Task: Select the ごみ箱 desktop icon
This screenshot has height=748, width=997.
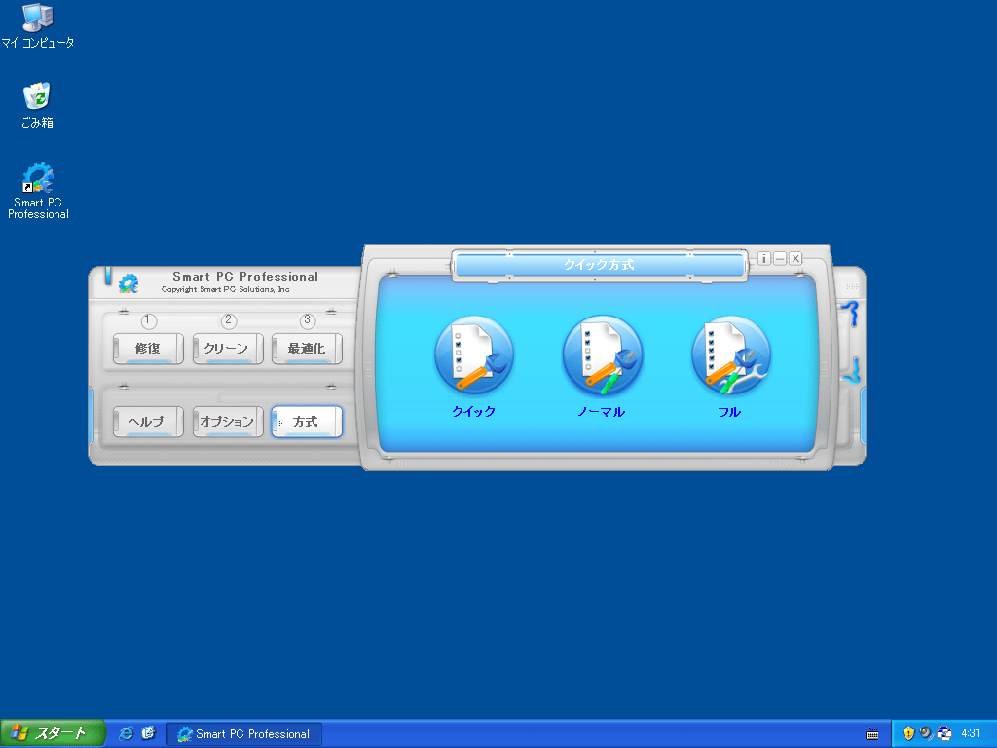Action: coord(38,105)
